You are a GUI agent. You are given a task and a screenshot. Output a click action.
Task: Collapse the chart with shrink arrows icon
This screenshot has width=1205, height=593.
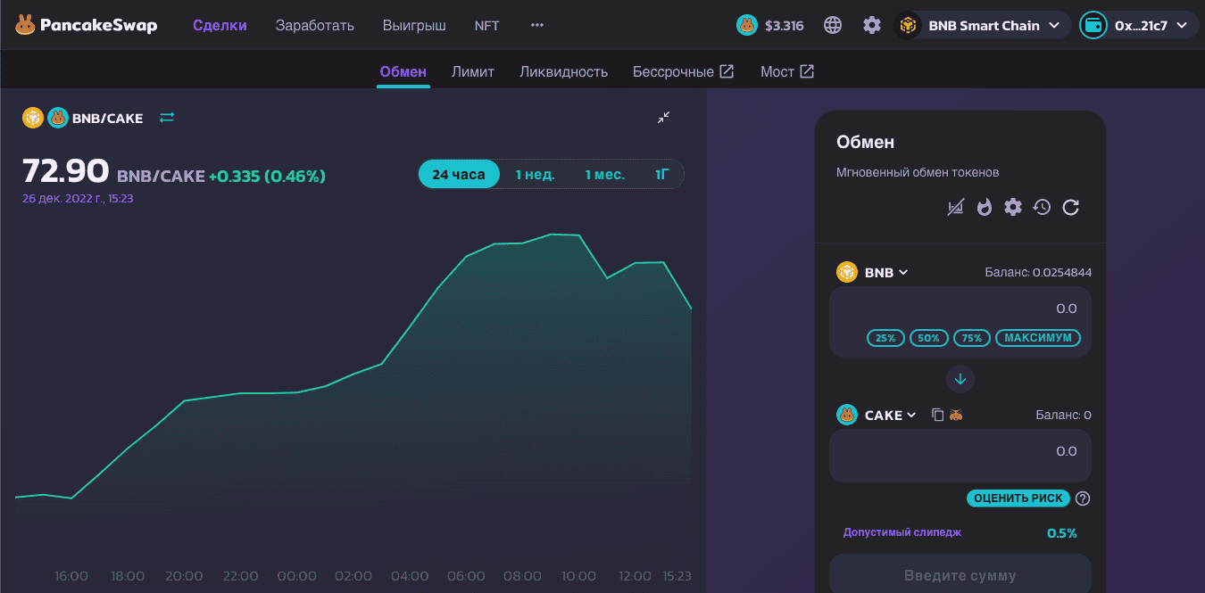point(663,117)
